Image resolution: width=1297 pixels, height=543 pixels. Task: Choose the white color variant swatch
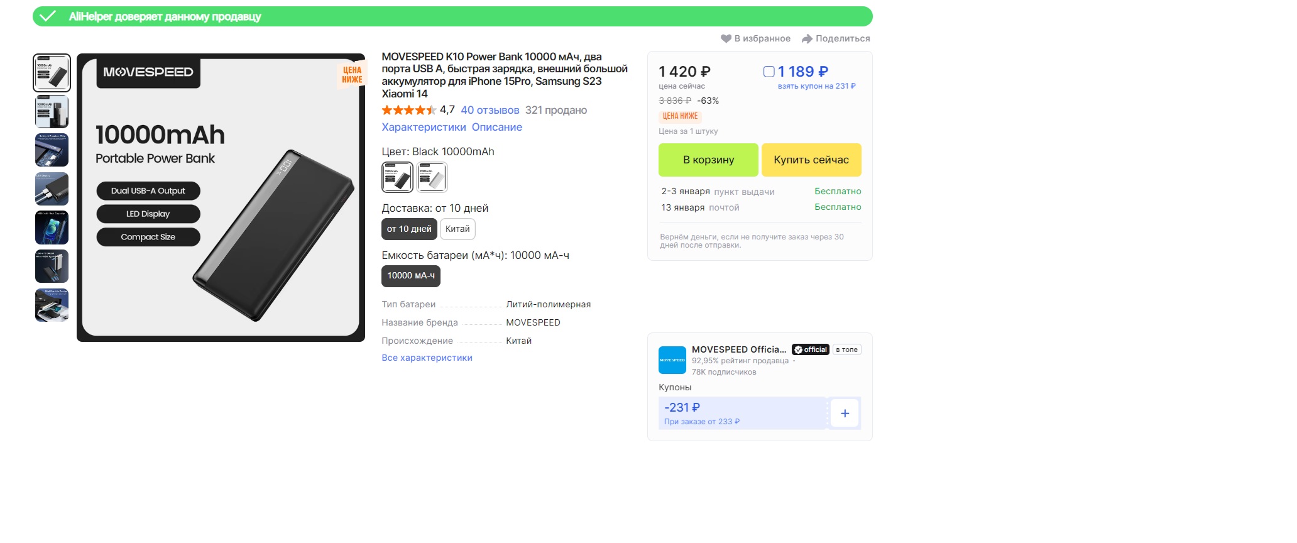pos(432,177)
